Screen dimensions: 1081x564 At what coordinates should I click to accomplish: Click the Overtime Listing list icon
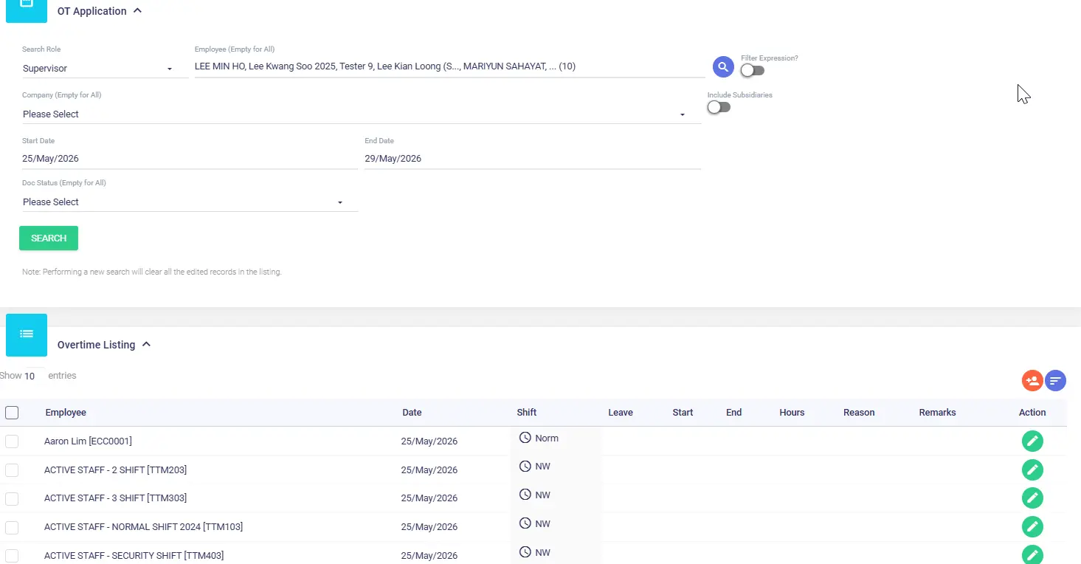click(x=27, y=334)
